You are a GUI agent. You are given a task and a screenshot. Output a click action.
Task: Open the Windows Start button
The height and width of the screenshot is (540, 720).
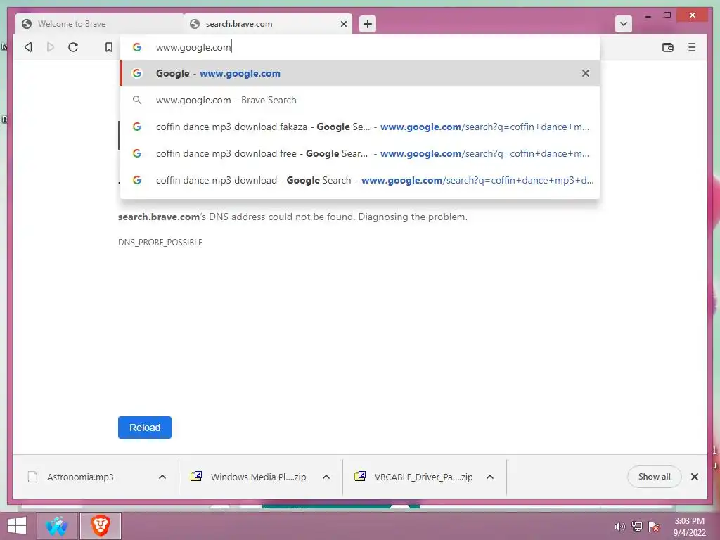click(17, 526)
